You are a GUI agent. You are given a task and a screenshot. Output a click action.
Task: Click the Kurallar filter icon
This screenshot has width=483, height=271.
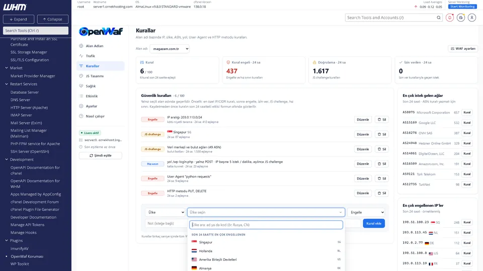[x=81, y=66]
